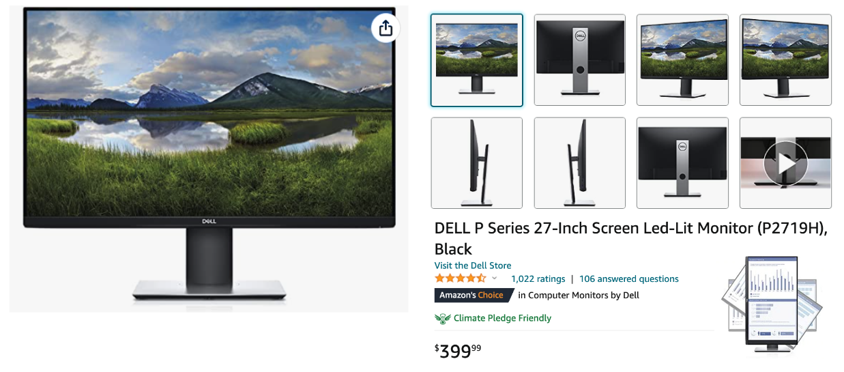Show the straight-on back view thumbnail
Viewport: 844px width, 372px height.
click(579, 60)
